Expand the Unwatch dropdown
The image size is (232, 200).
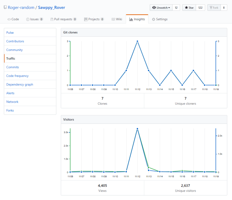(161, 8)
